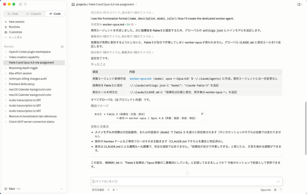Expand the 作成済み worker-opus.md step

(113, 25)
